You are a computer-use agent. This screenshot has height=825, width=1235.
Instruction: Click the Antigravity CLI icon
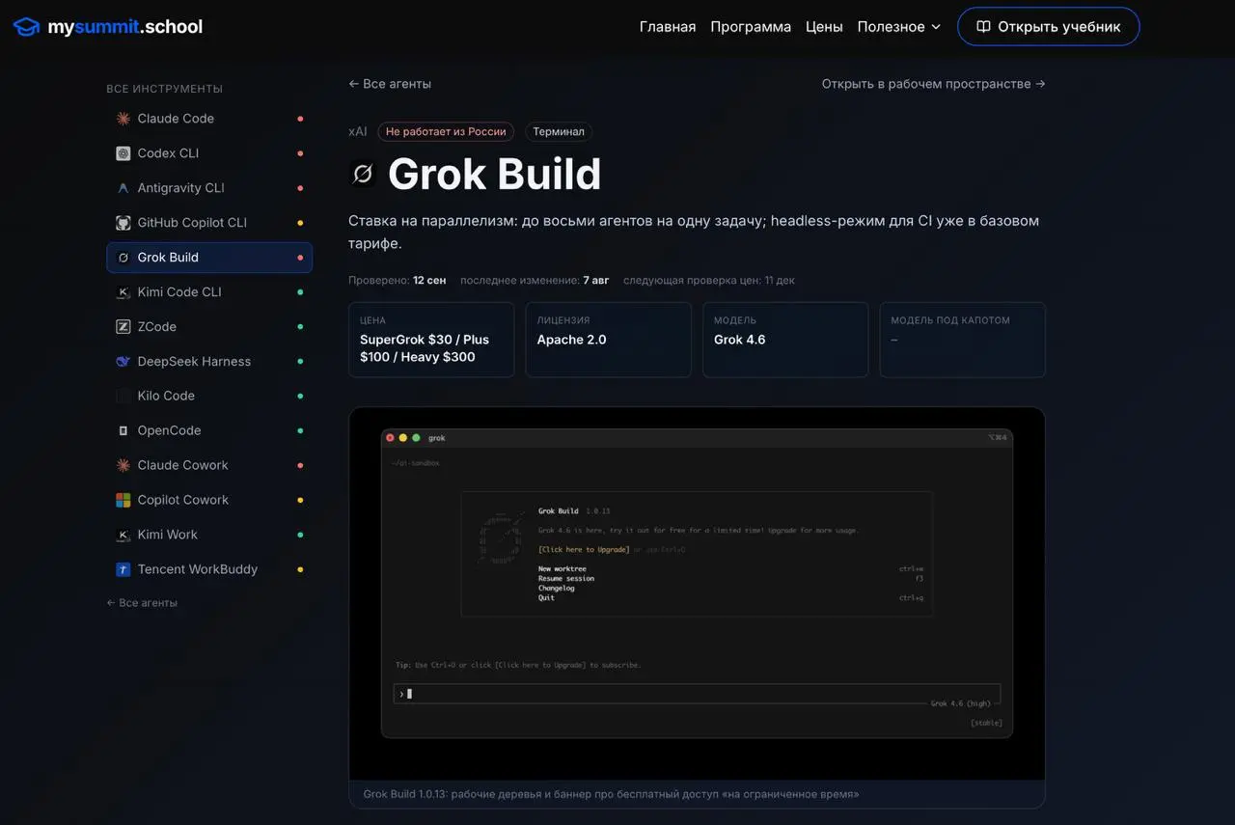click(123, 188)
